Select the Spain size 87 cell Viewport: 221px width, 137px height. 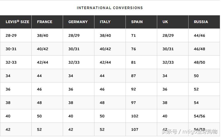coord(134,76)
